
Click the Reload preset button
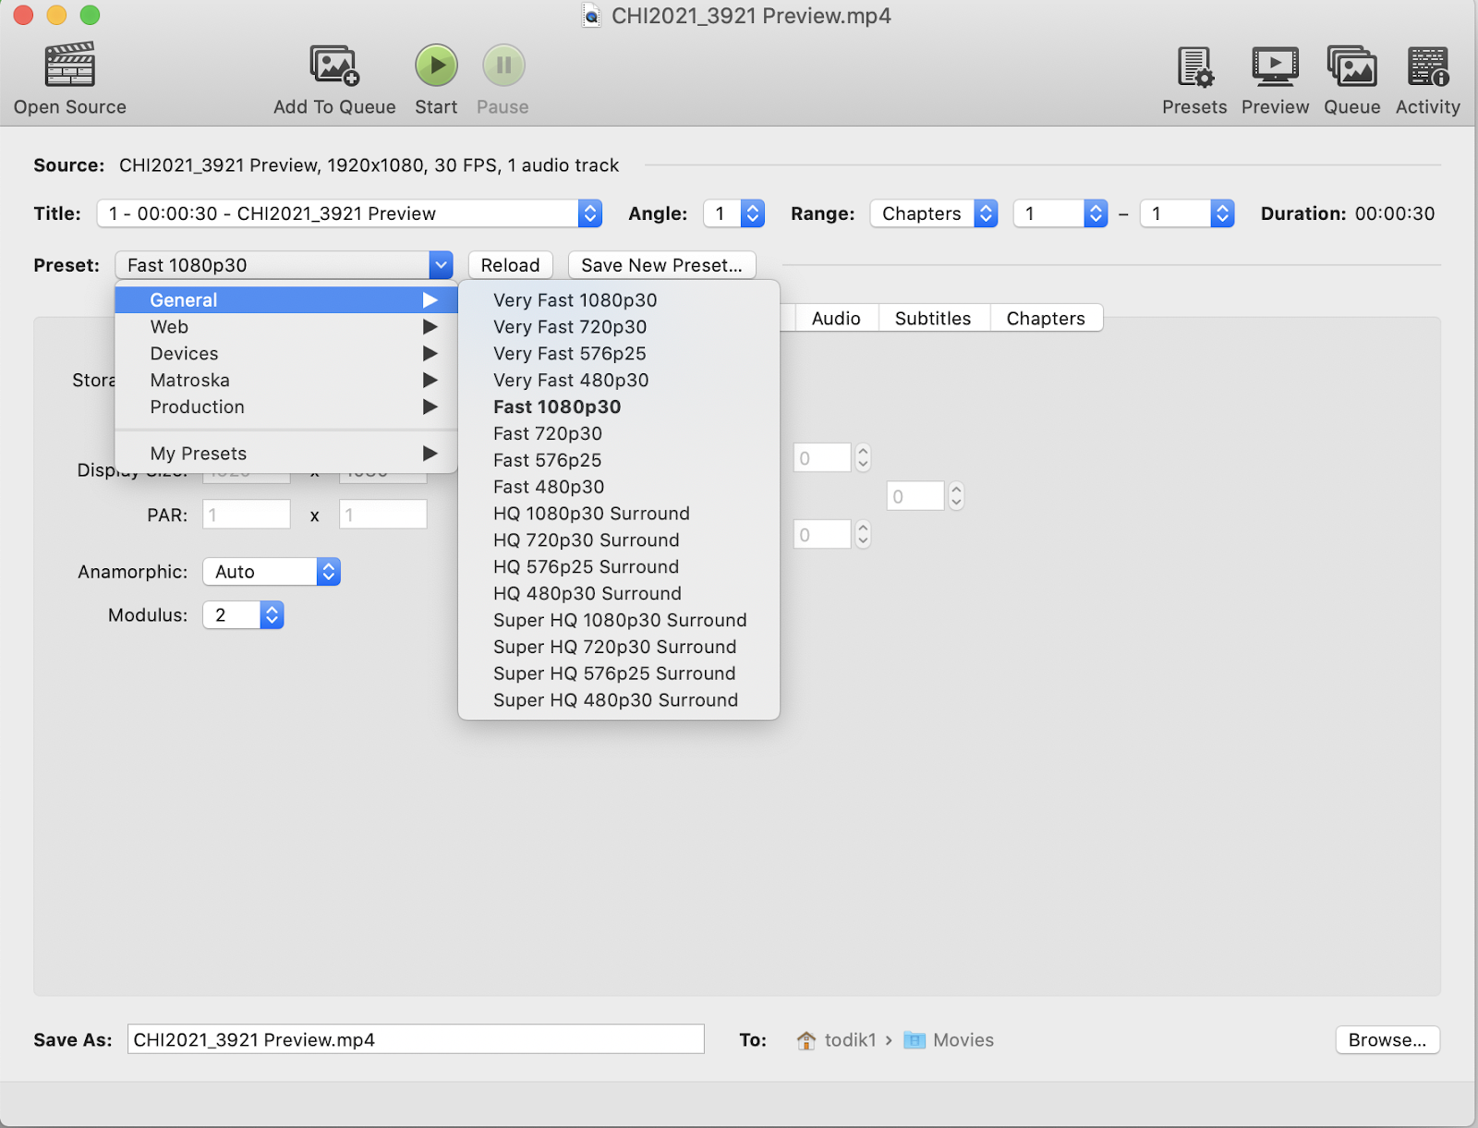510,265
